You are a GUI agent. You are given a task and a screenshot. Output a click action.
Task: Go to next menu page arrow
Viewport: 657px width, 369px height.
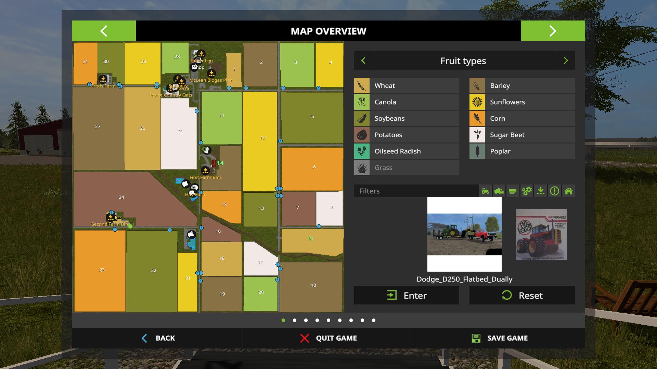(x=553, y=31)
